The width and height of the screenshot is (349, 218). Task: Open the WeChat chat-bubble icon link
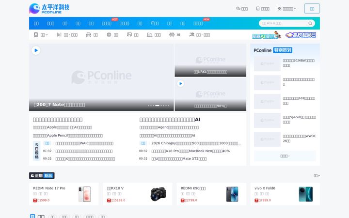click(238, 8)
